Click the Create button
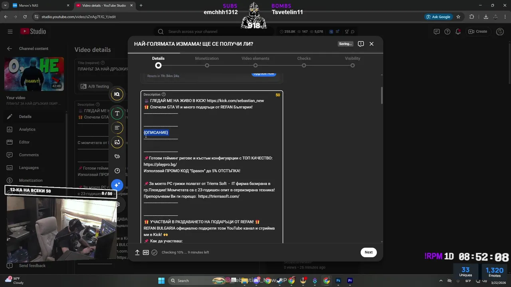 click(x=477, y=31)
